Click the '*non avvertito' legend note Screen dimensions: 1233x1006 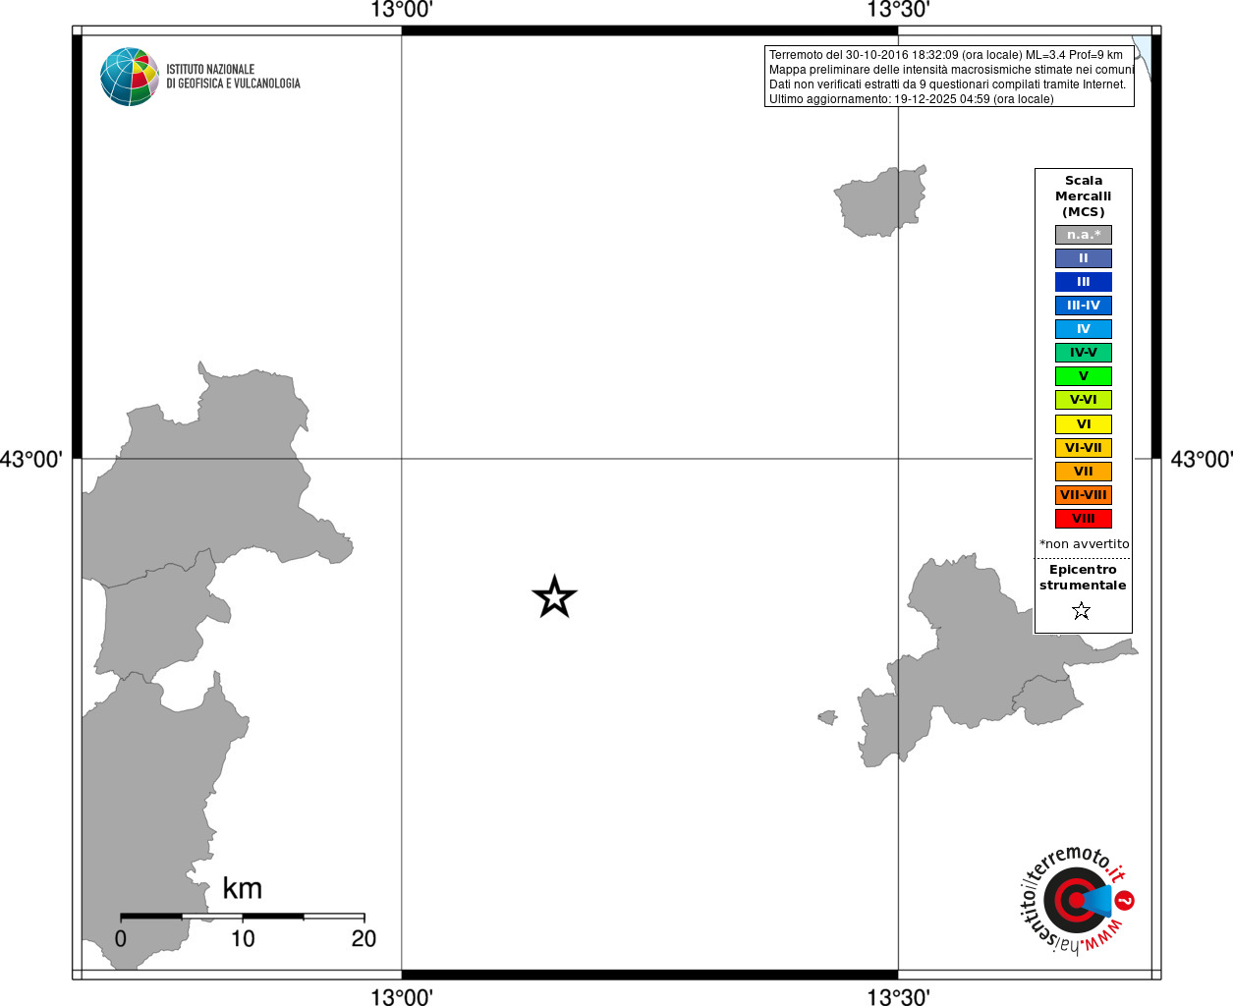point(1084,544)
